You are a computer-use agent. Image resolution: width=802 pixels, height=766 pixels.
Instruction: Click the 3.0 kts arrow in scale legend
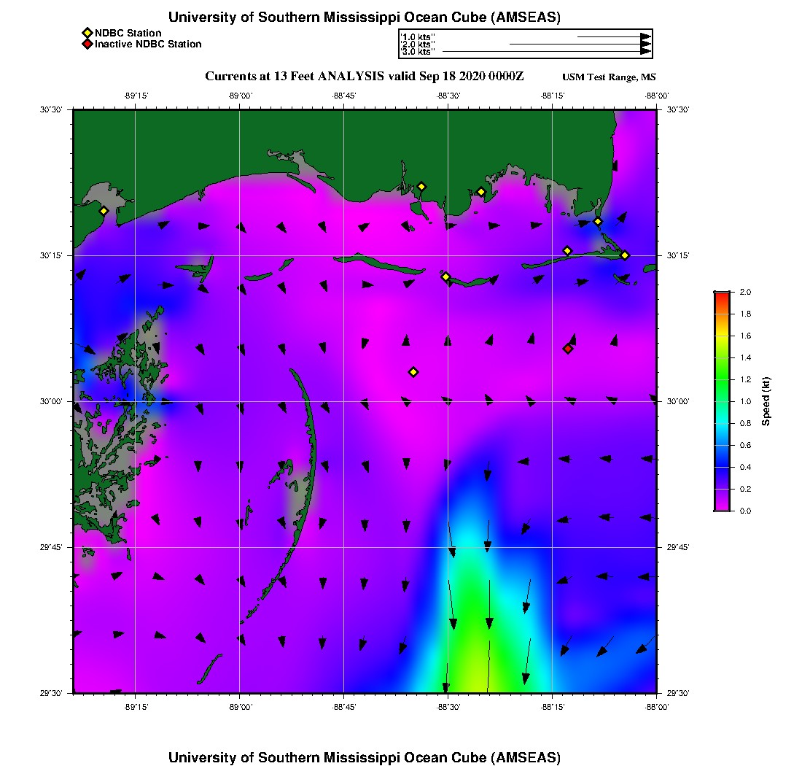pyautogui.click(x=545, y=52)
